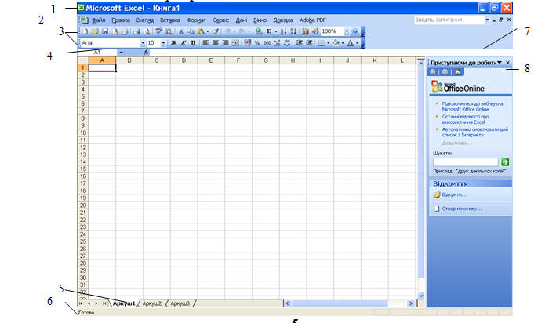Click the Increase Decimal icon
Image resolution: width=549 pixels, height=323 pixels.
(x=277, y=42)
